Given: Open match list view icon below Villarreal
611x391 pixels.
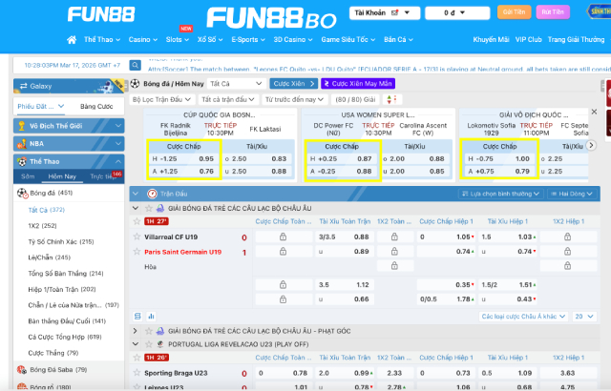Looking at the screenshot, I should (x=137, y=317).
